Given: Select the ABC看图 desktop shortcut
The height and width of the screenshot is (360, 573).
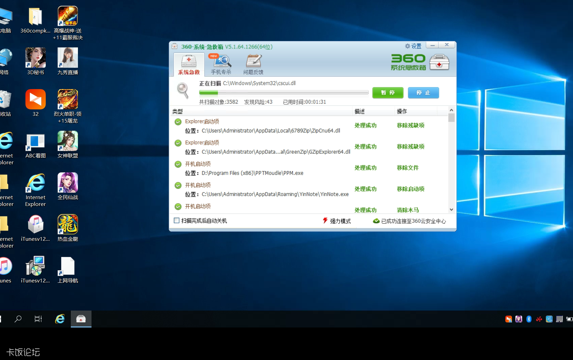Looking at the screenshot, I should click(x=35, y=145).
